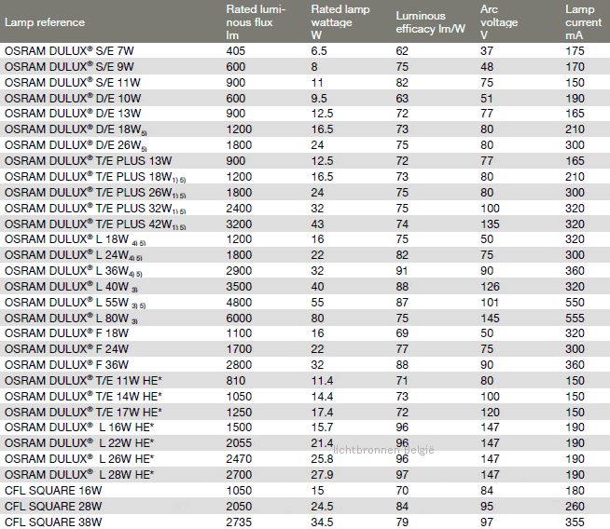
Task: Select the 'CFL SQUARE 28W' row name
Action: (53, 507)
